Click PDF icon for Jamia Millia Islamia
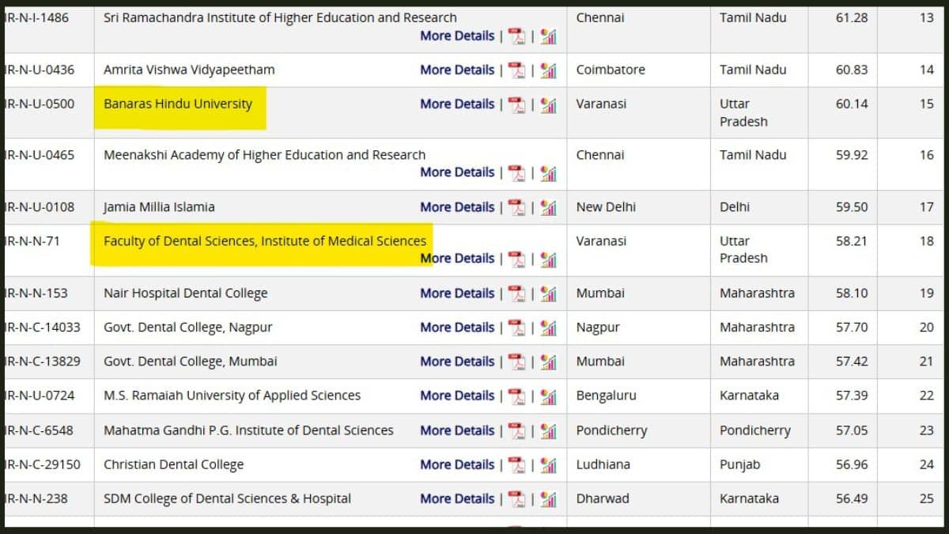 pos(516,207)
